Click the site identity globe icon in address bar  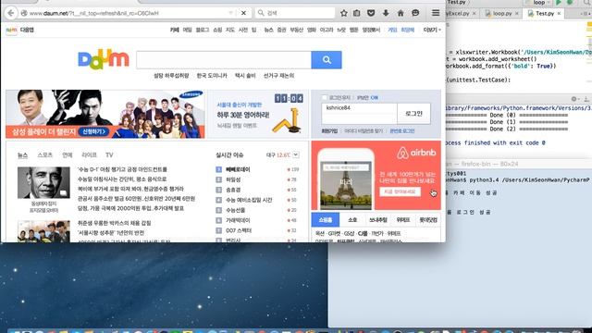point(24,13)
